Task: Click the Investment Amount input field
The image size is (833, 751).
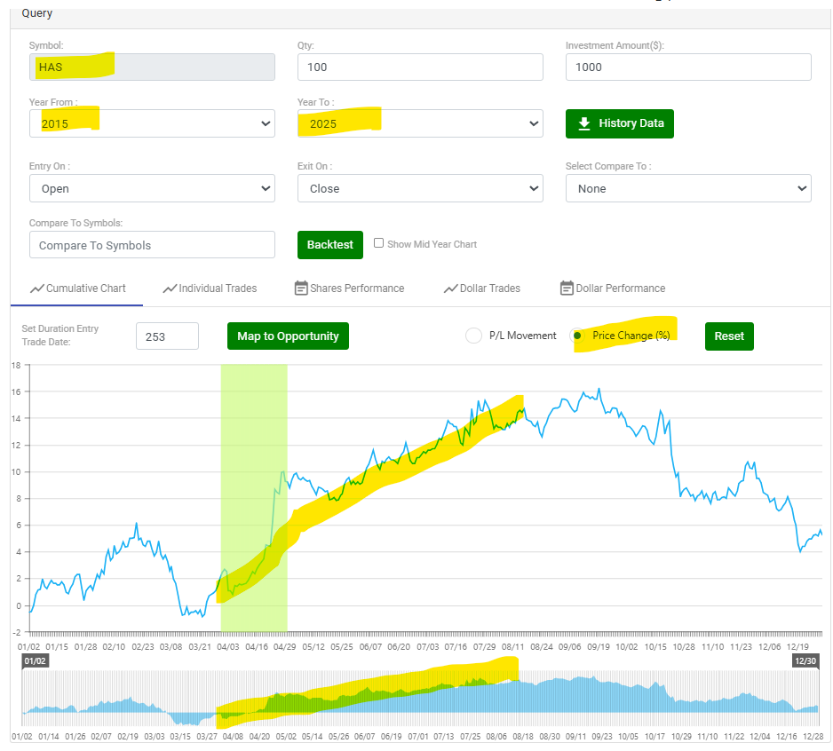Action: coord(688,67)
